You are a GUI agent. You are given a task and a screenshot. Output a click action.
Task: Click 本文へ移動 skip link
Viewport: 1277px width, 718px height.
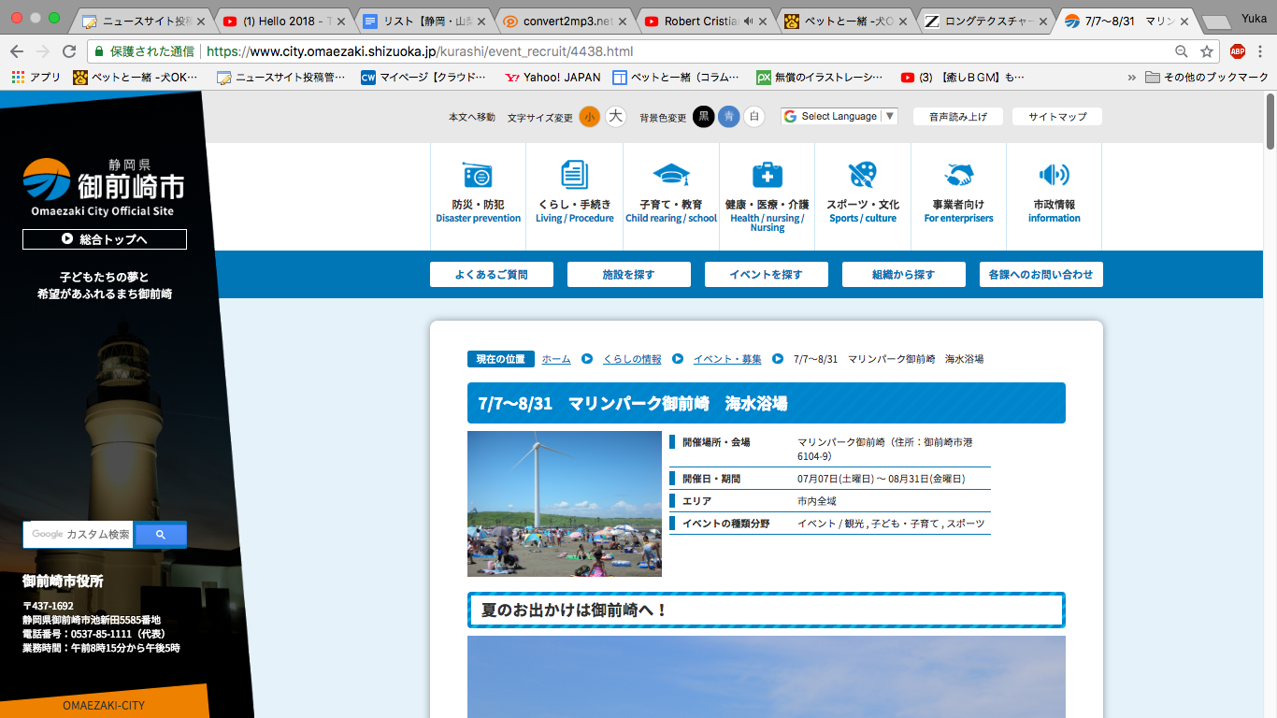tap(472, 117)
